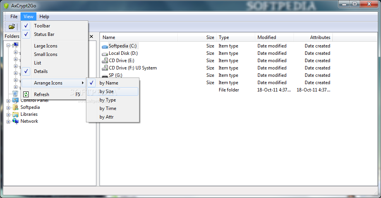Image resolution: width=381 pixels, height=198 pixels.
Task: Expand the Network tree node
Action: tap(8, 122)
